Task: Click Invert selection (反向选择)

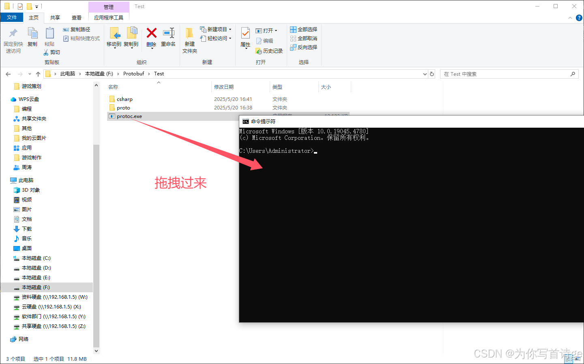Action: point(304,47)
